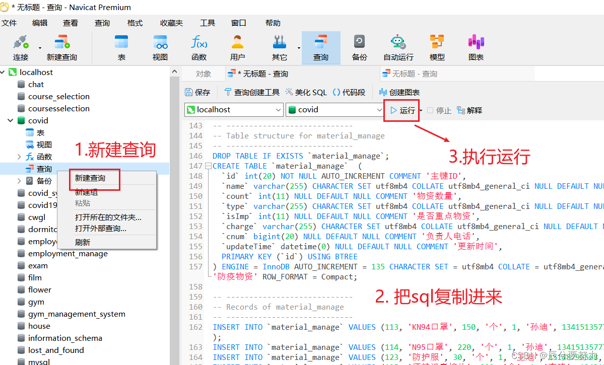
Task: Beautify code with 美化 SQL
Action: [x=306, y=93]
